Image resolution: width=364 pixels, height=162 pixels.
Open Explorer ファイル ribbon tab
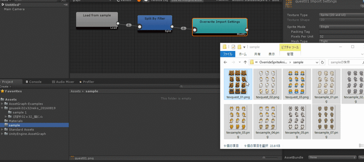coord(228,54)
